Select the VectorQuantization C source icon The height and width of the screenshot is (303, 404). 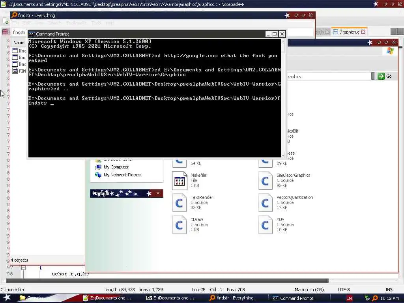tap(266, 202)
